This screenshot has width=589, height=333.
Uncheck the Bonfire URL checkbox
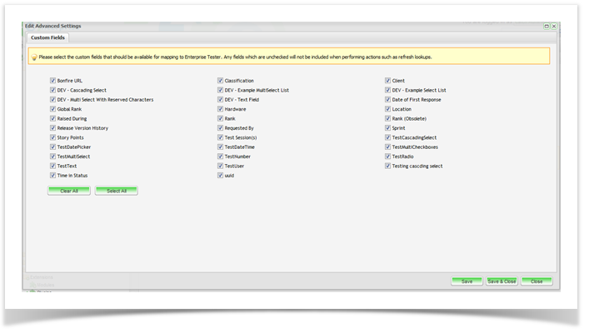pos(52,81)
